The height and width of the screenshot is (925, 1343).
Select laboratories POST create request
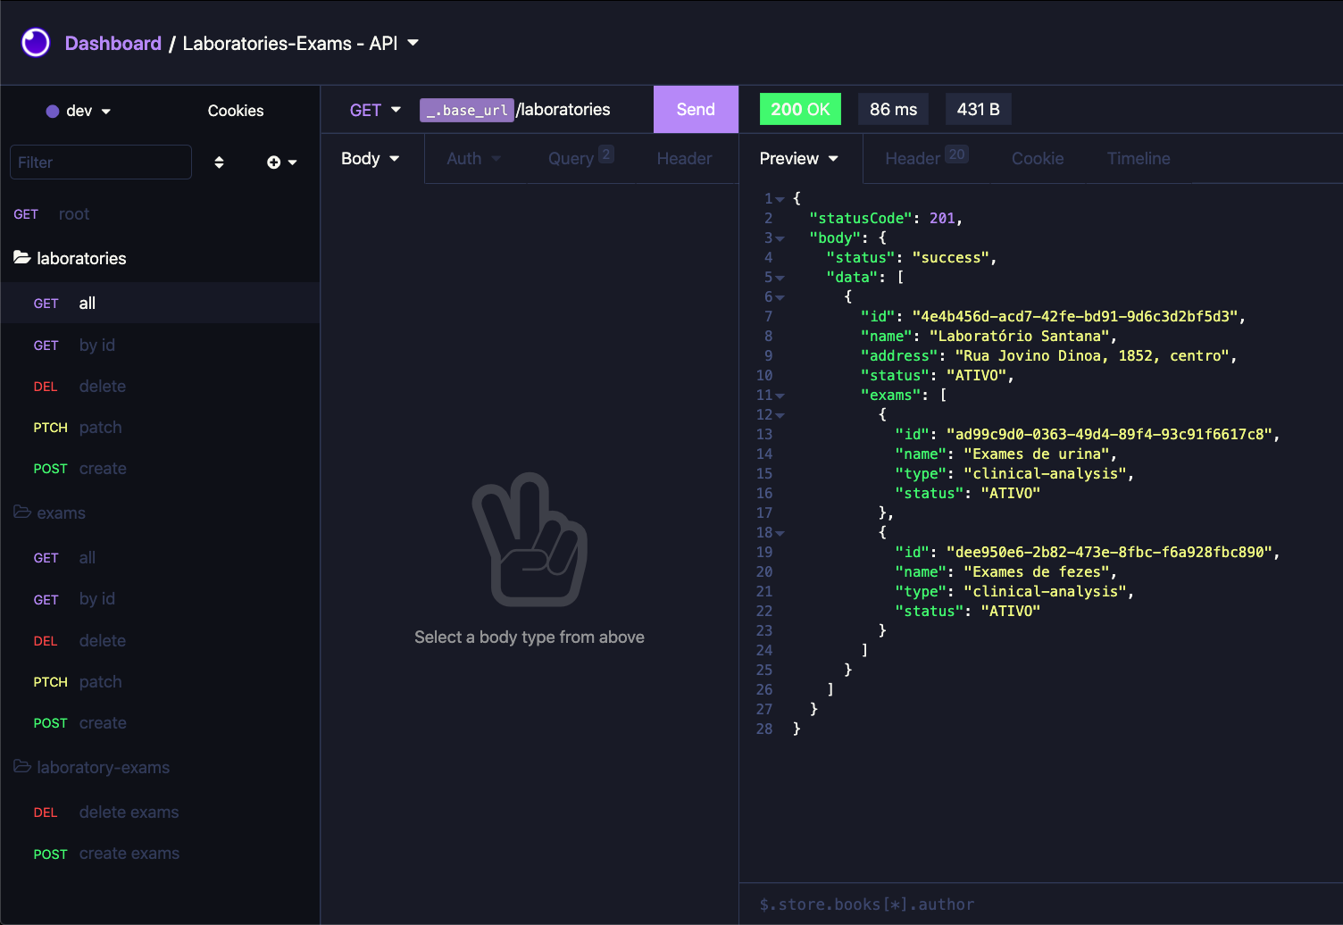pos(161,468)
